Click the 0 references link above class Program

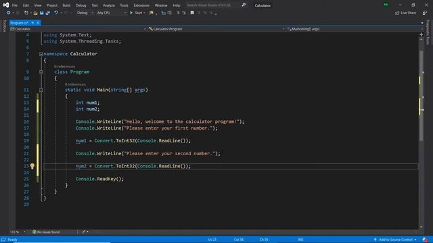[x=64, y=66]
